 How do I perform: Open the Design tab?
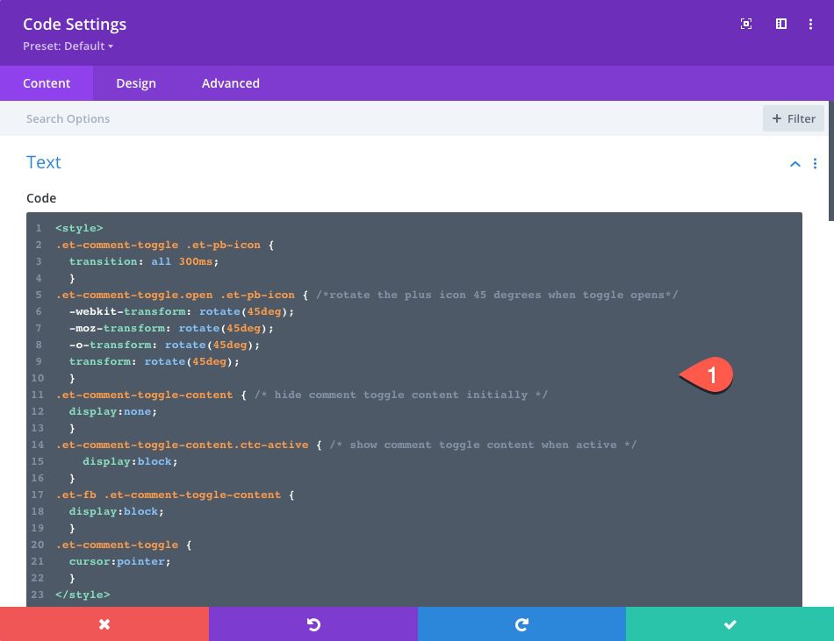tap(136, 83)
